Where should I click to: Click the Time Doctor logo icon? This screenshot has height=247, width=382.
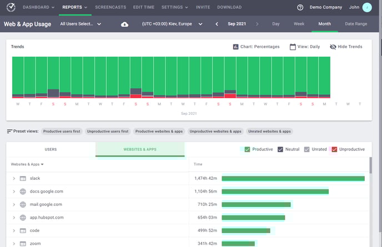click(11, 7)
